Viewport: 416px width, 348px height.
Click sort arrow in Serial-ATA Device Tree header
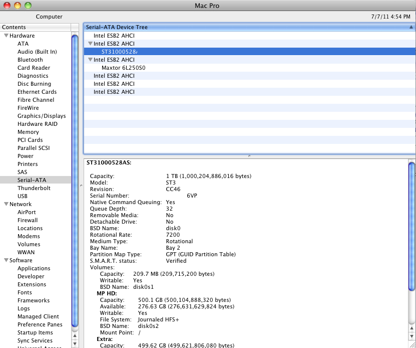click(411, 27)
